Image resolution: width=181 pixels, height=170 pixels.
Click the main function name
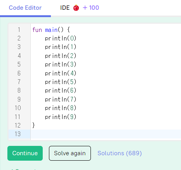coord(51,30)
